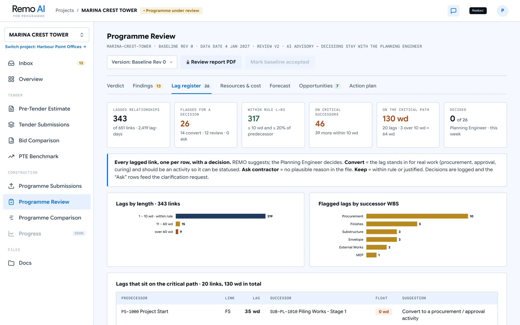Image resolution: width=520 pixels, height=325 pixels.
Task: Open the Resources & cost tab
Action: pyautogui.click(x=240, y=86)
